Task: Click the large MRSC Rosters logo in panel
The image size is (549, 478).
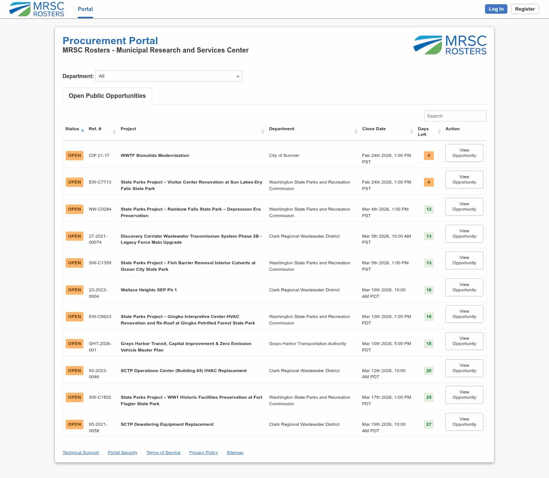Action: coord(450,45)
